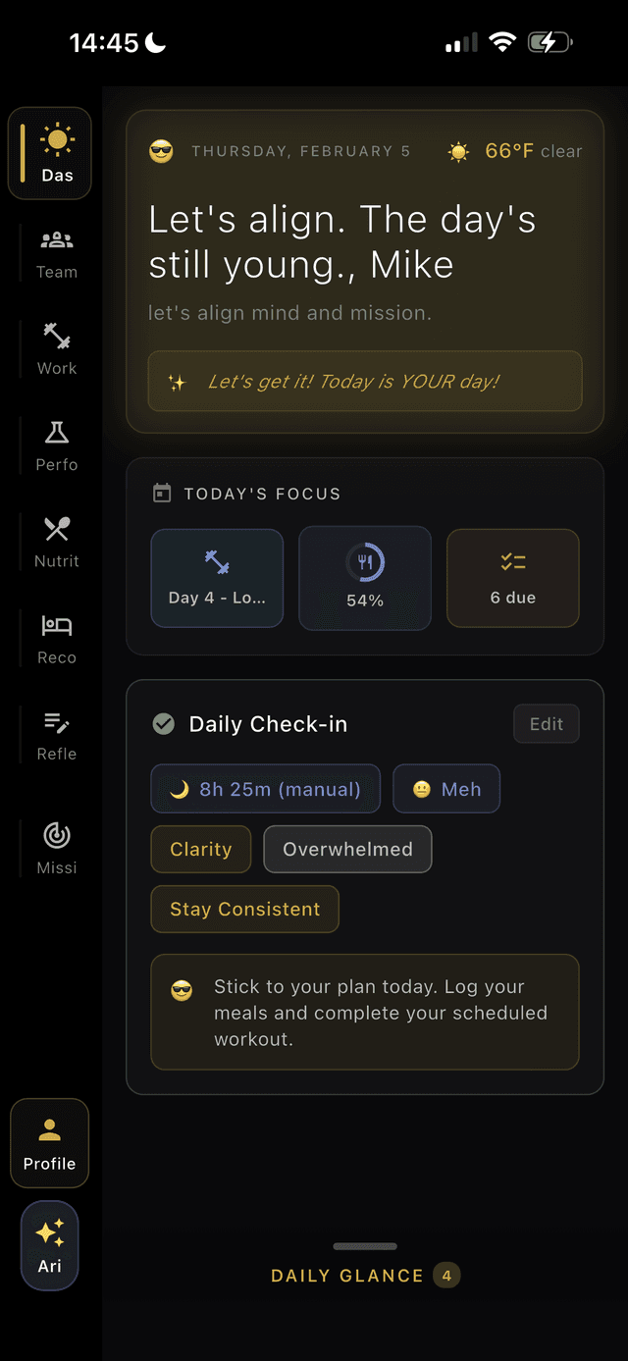The width and height of the screenshot is (628, 1361).
Task: Toggle the Overwhelmed mood tag
Action: tap(347, 849)
